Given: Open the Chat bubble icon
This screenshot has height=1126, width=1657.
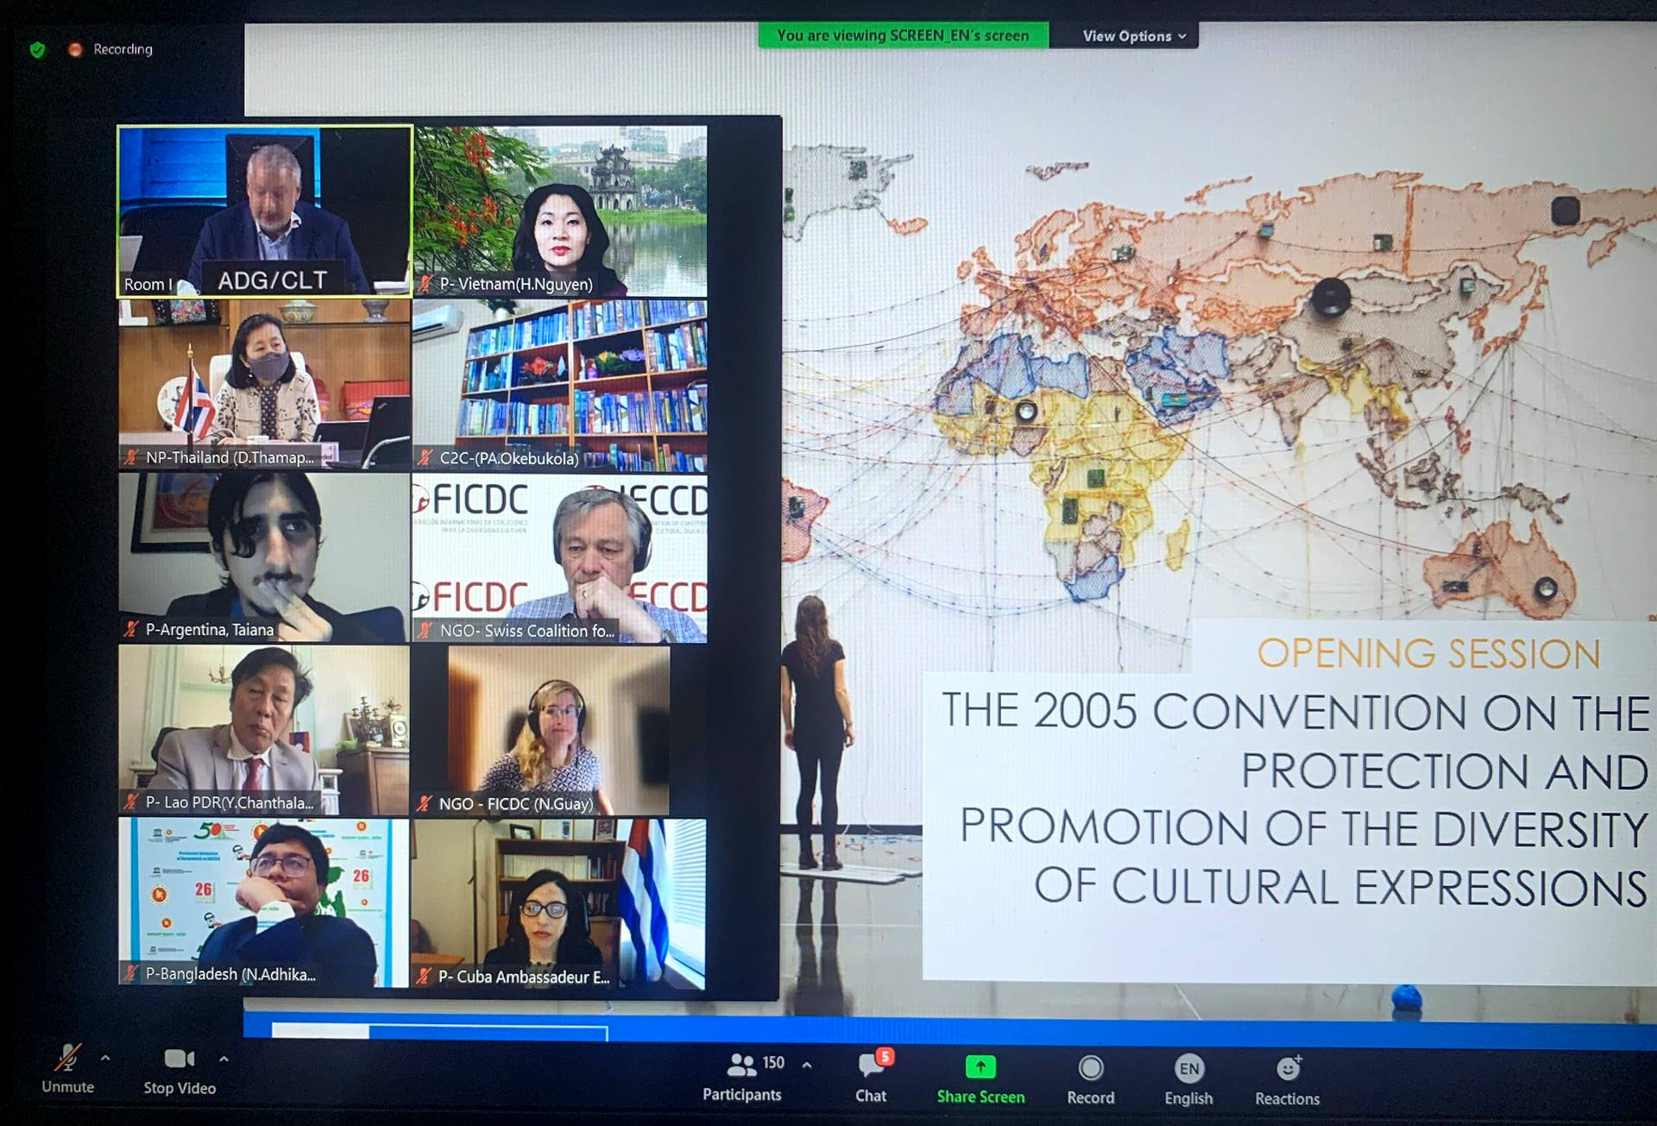Looking at the screenshot, I should coord(870,1066).
